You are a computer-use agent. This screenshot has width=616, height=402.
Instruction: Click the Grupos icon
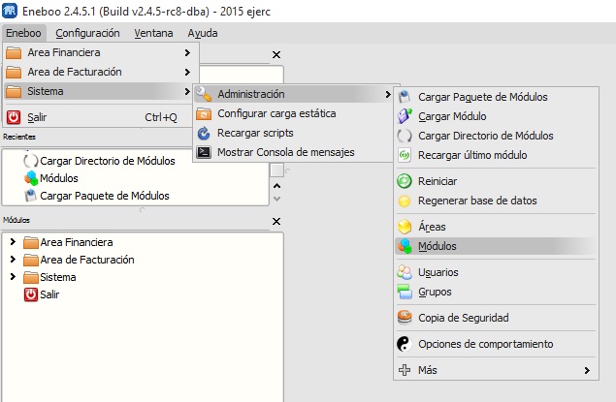tap(405, 292)
